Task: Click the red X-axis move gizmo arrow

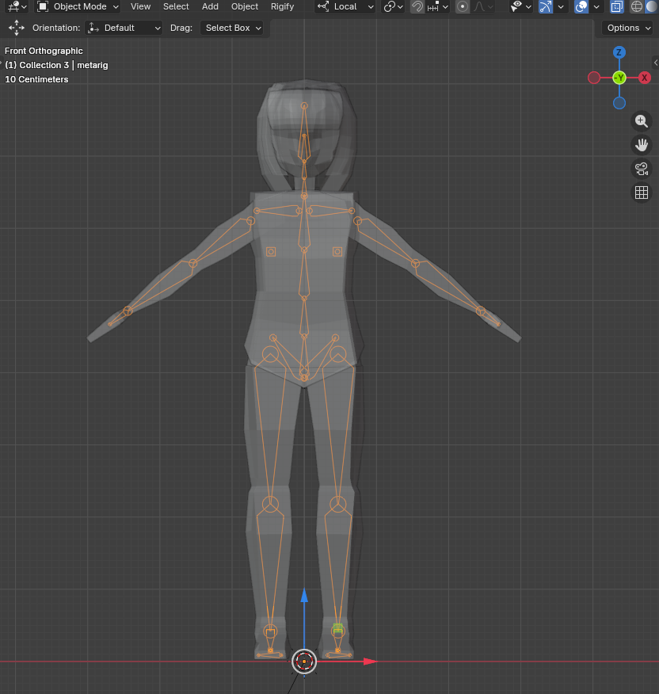Action: 370,662
